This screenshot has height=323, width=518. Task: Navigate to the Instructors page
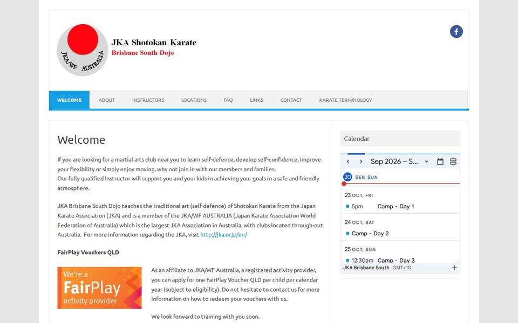pyautogui.click(x=148, y=100)
